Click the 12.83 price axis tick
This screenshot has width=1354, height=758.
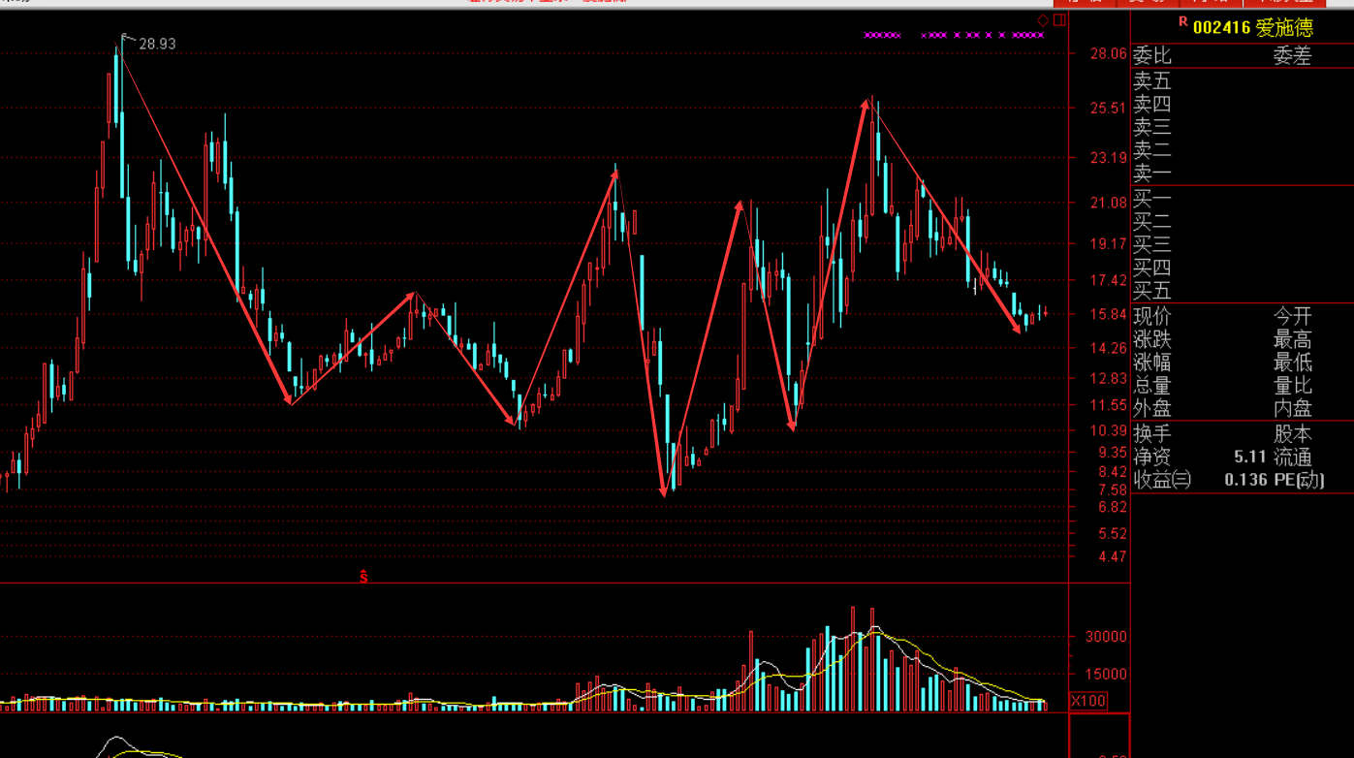coord(1108,378)
